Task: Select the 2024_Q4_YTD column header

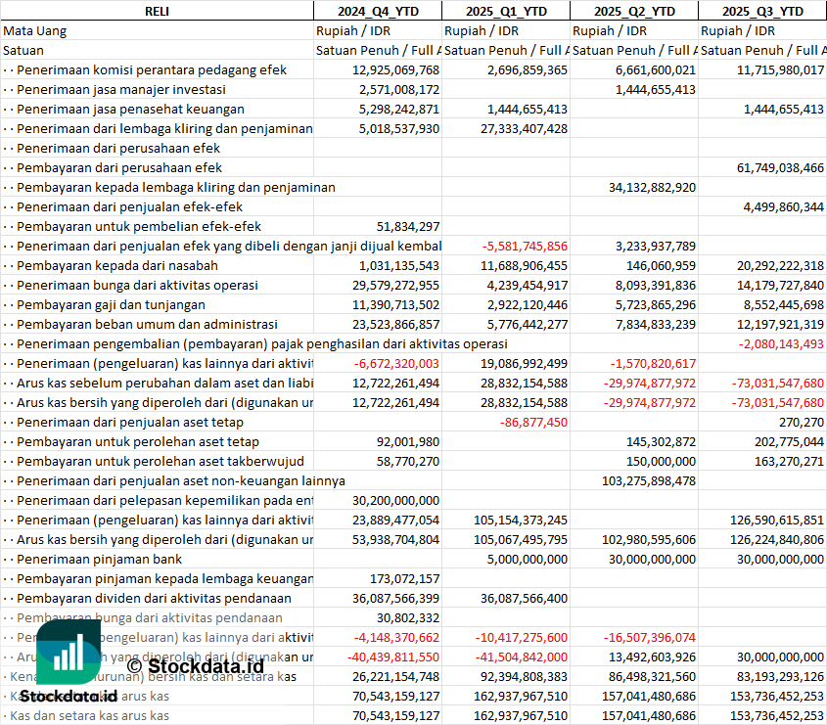Action: (378, 11)
